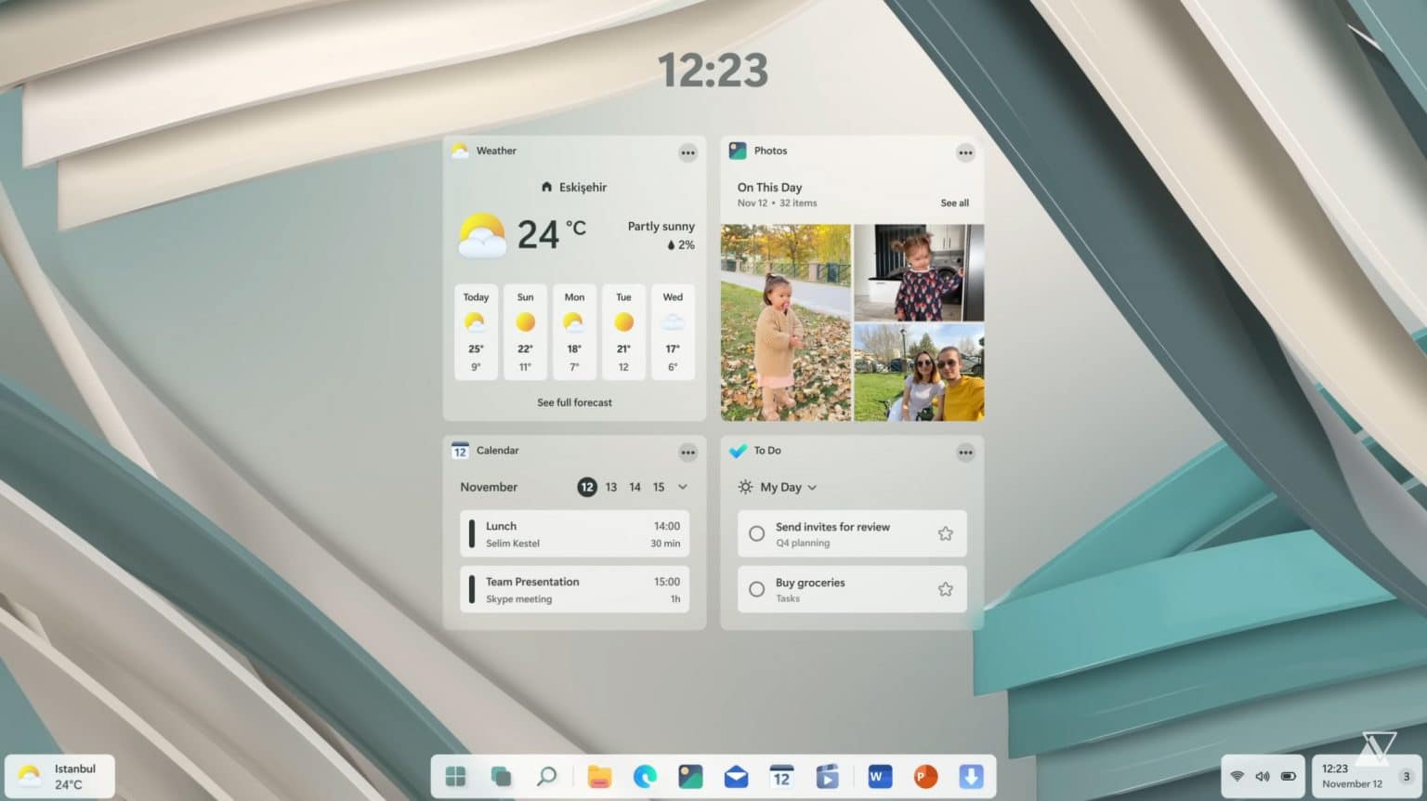Expand the November date row in Calendar widget
The width and height of the screenshot is (1427, 801).
pyautogui.click(x=683, y=487)
